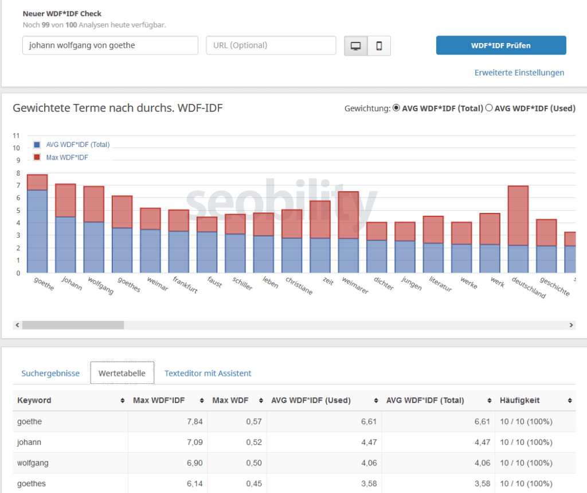Click 'schiller' axis label in chart
The width and height of the screenshot is (587, 493).
click(x=242, y=284)
